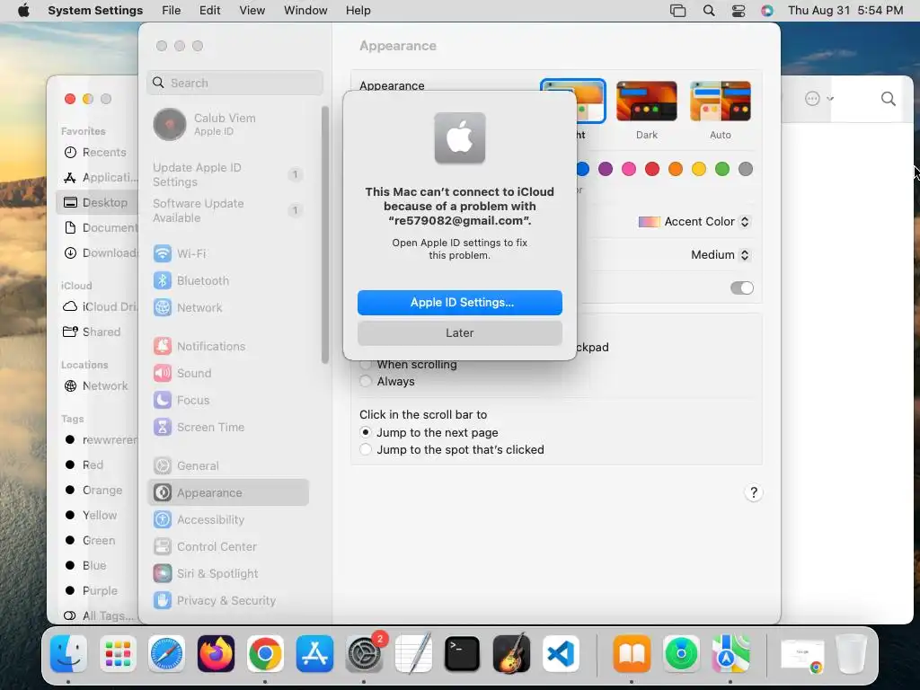This screenshot has height=690, width=920.
Task: Select Auto appearance thumbnail
Action: pyautogui.click(x=721, y=102)
